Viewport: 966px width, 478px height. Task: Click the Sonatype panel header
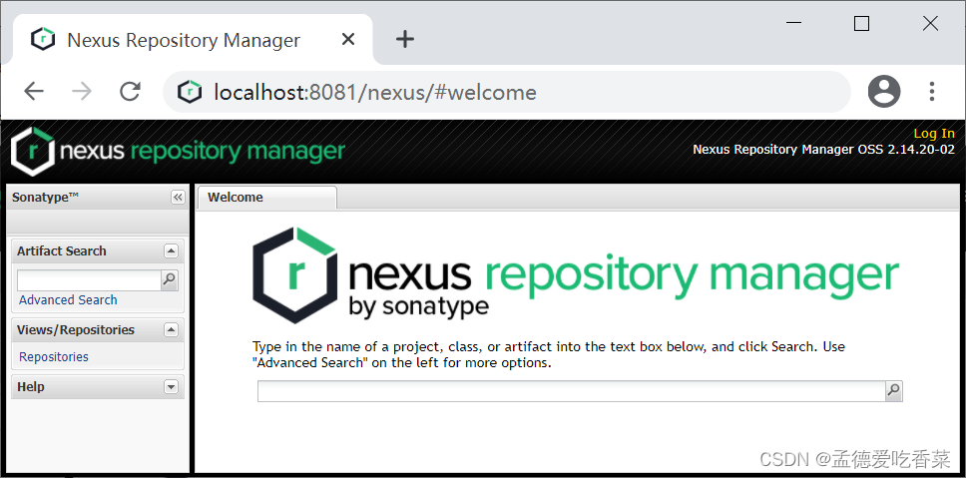click(x=98, y=198)
